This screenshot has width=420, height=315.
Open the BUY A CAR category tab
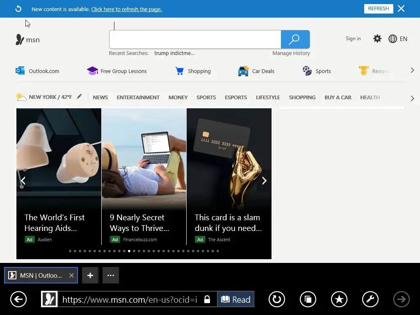click(338, 98)
